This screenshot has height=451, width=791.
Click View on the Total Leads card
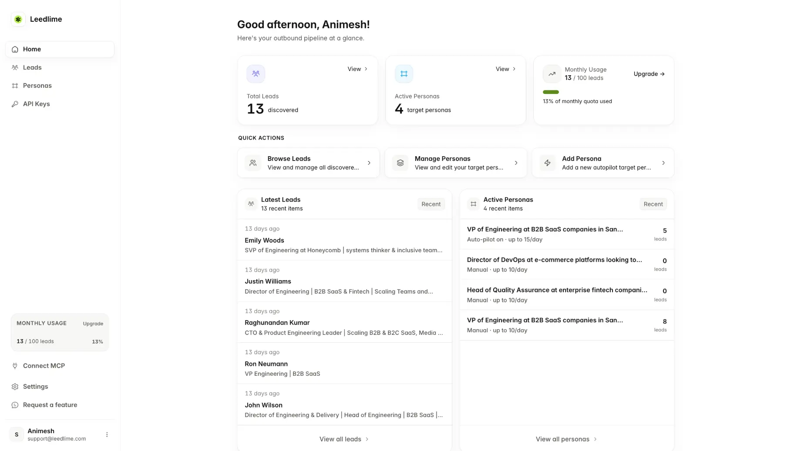click(x=357, y=69)
